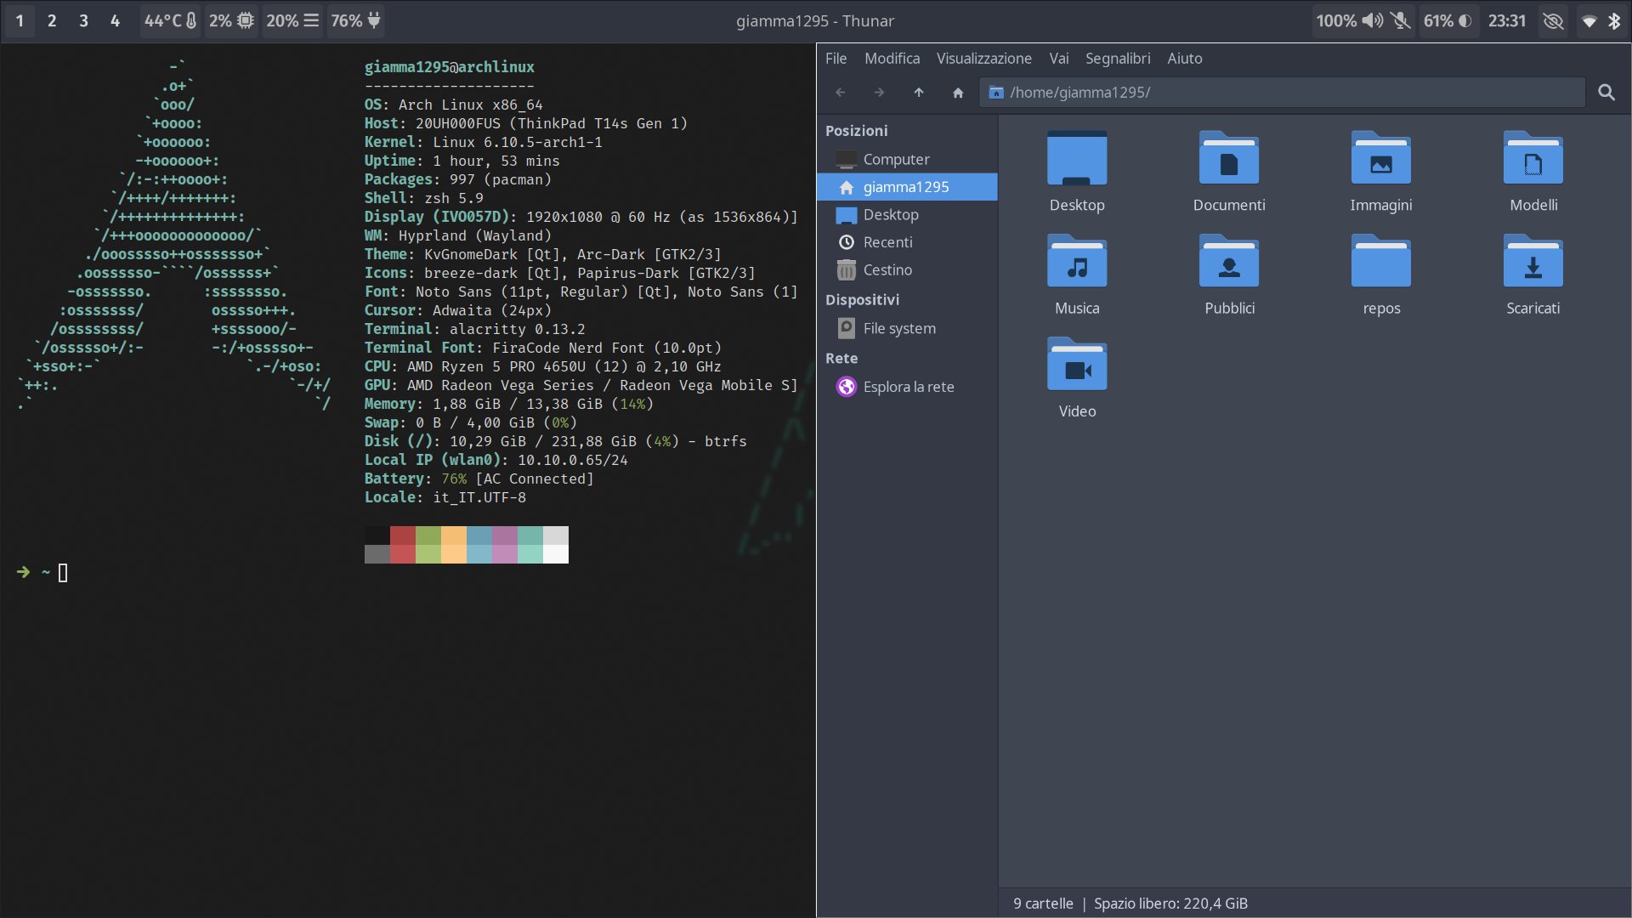Screen dimensions: 1632x918
Task: Go forward with the right arrow button
Action: 880,93
